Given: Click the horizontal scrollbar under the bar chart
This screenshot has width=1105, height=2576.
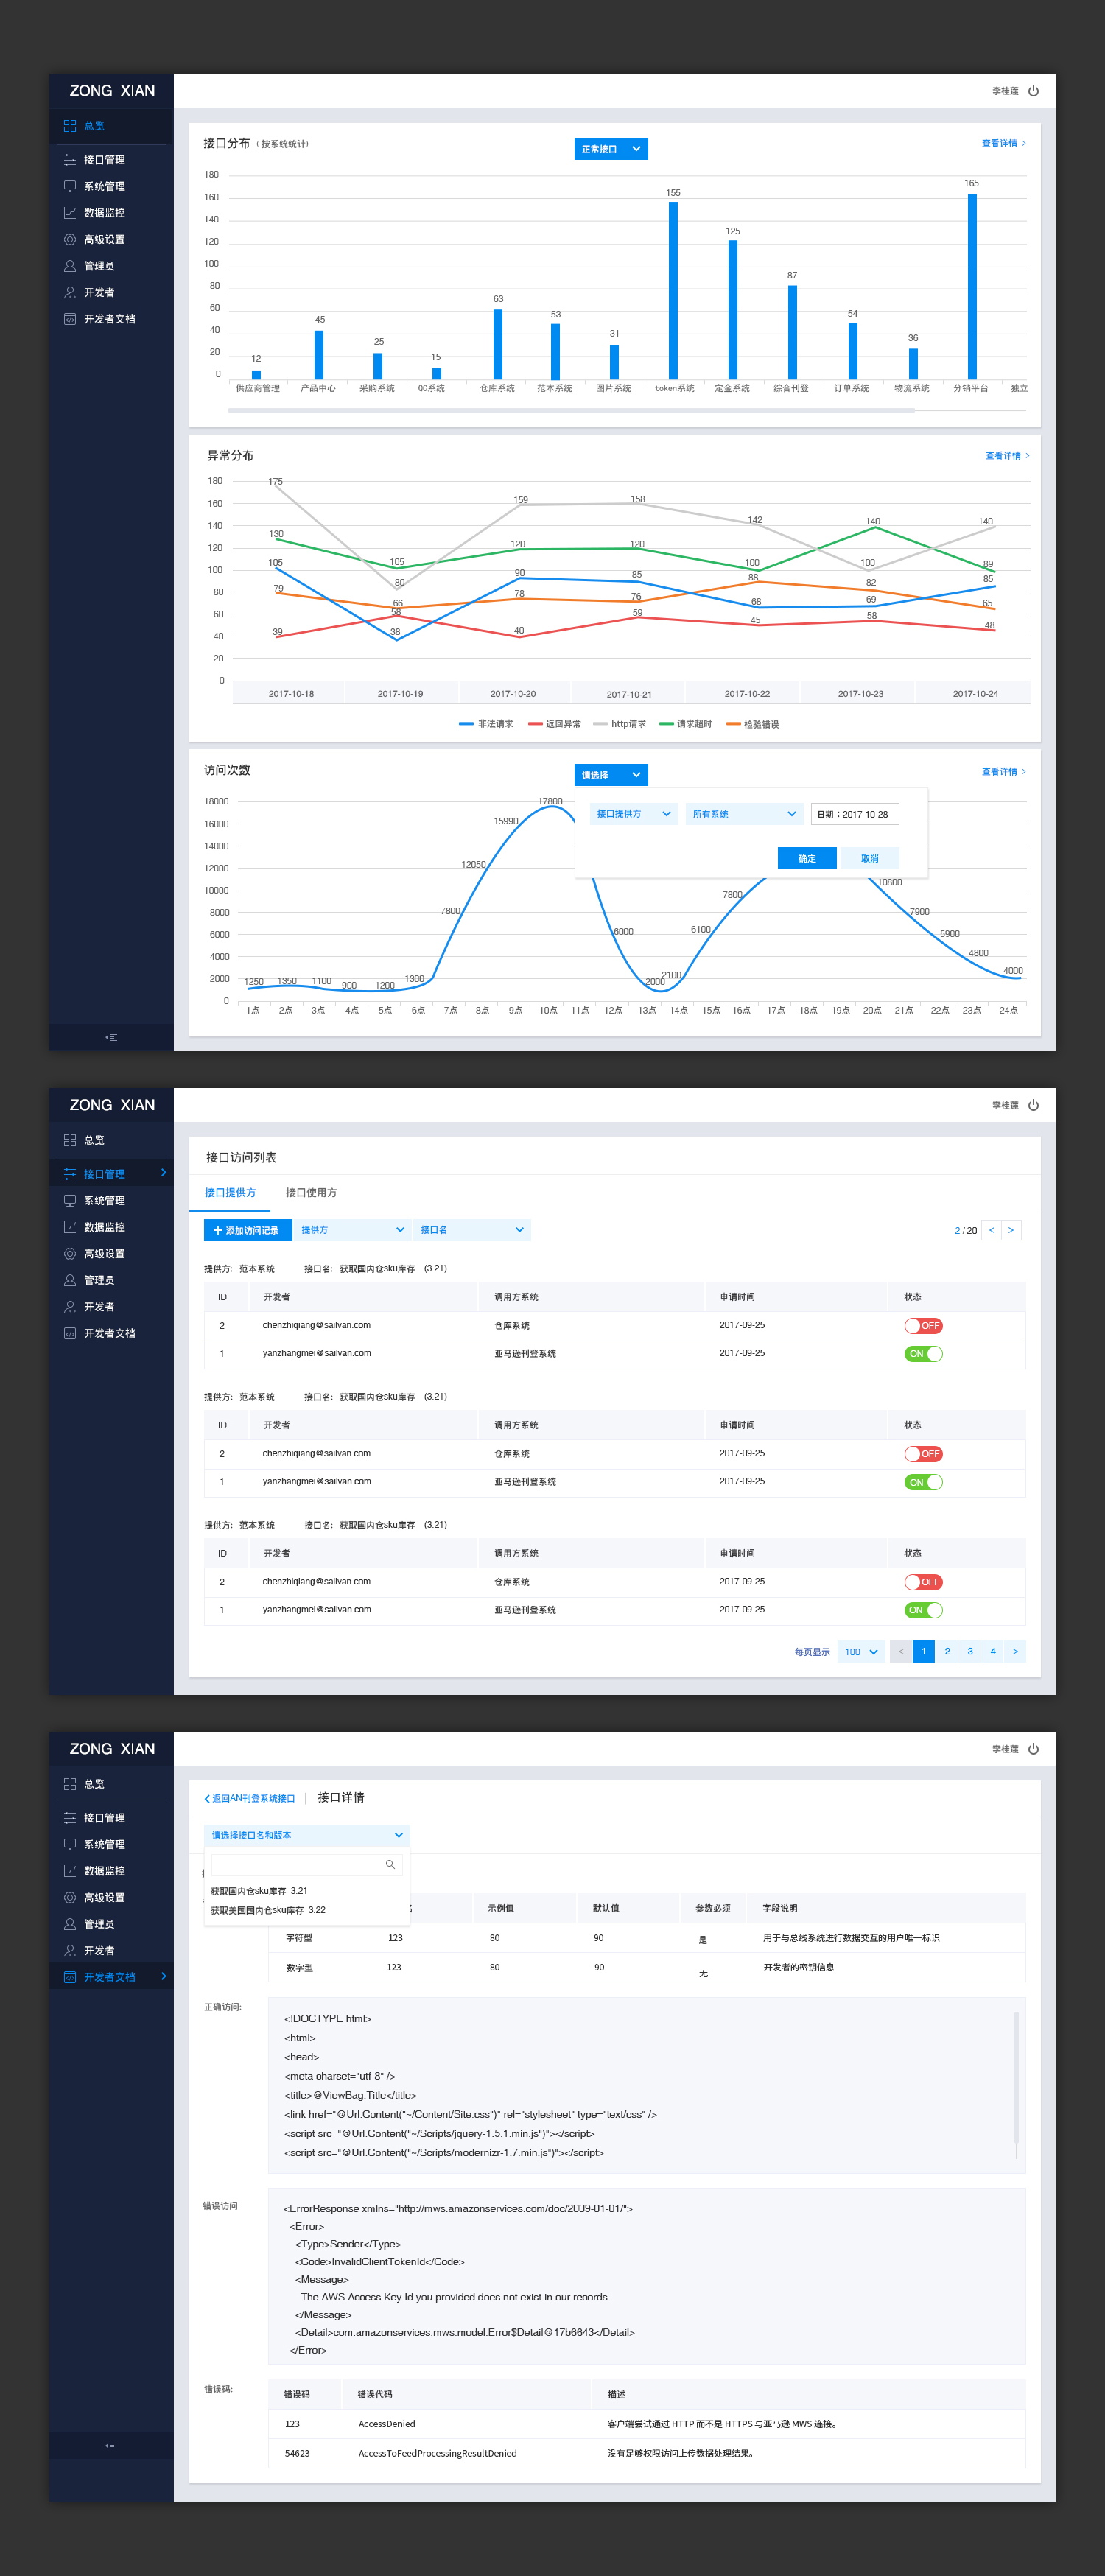Looking at the screenshot, I should point(571,410).
